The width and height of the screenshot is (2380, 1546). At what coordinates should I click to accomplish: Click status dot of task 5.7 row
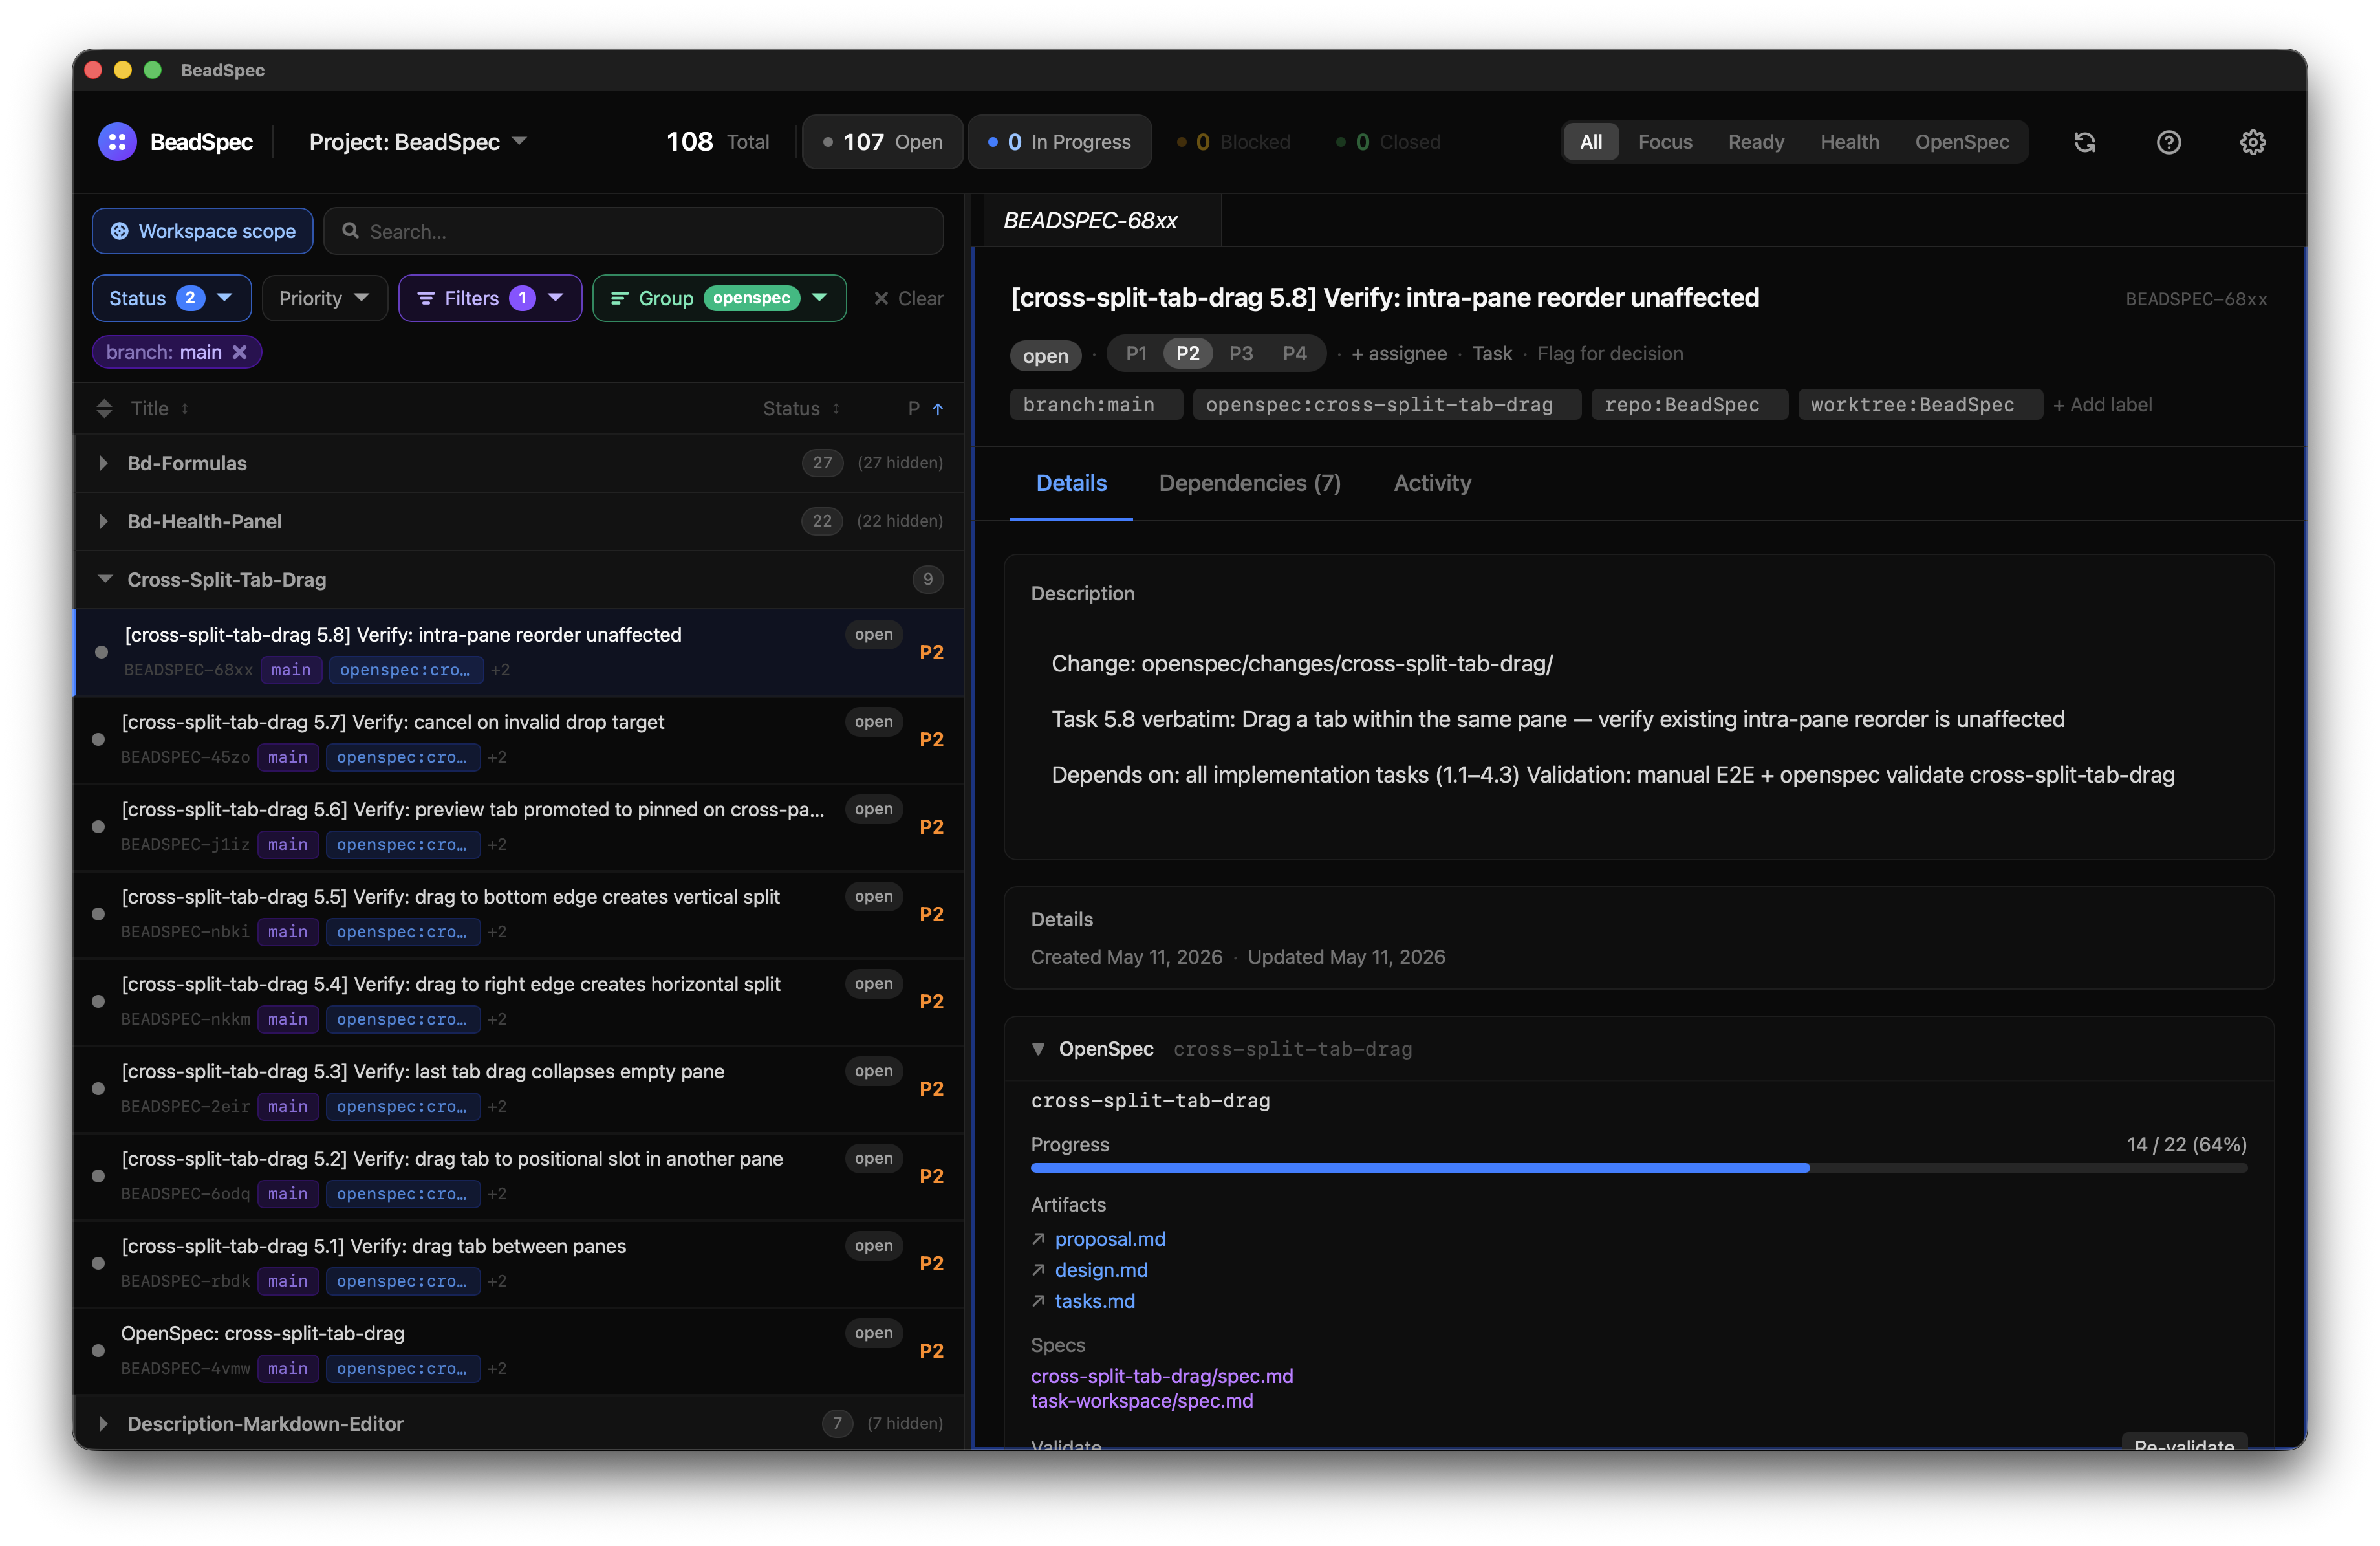tap(98, 739)
